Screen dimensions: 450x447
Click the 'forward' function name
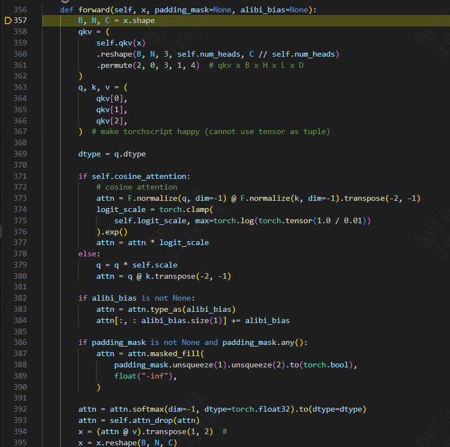[x=94, y=10]
